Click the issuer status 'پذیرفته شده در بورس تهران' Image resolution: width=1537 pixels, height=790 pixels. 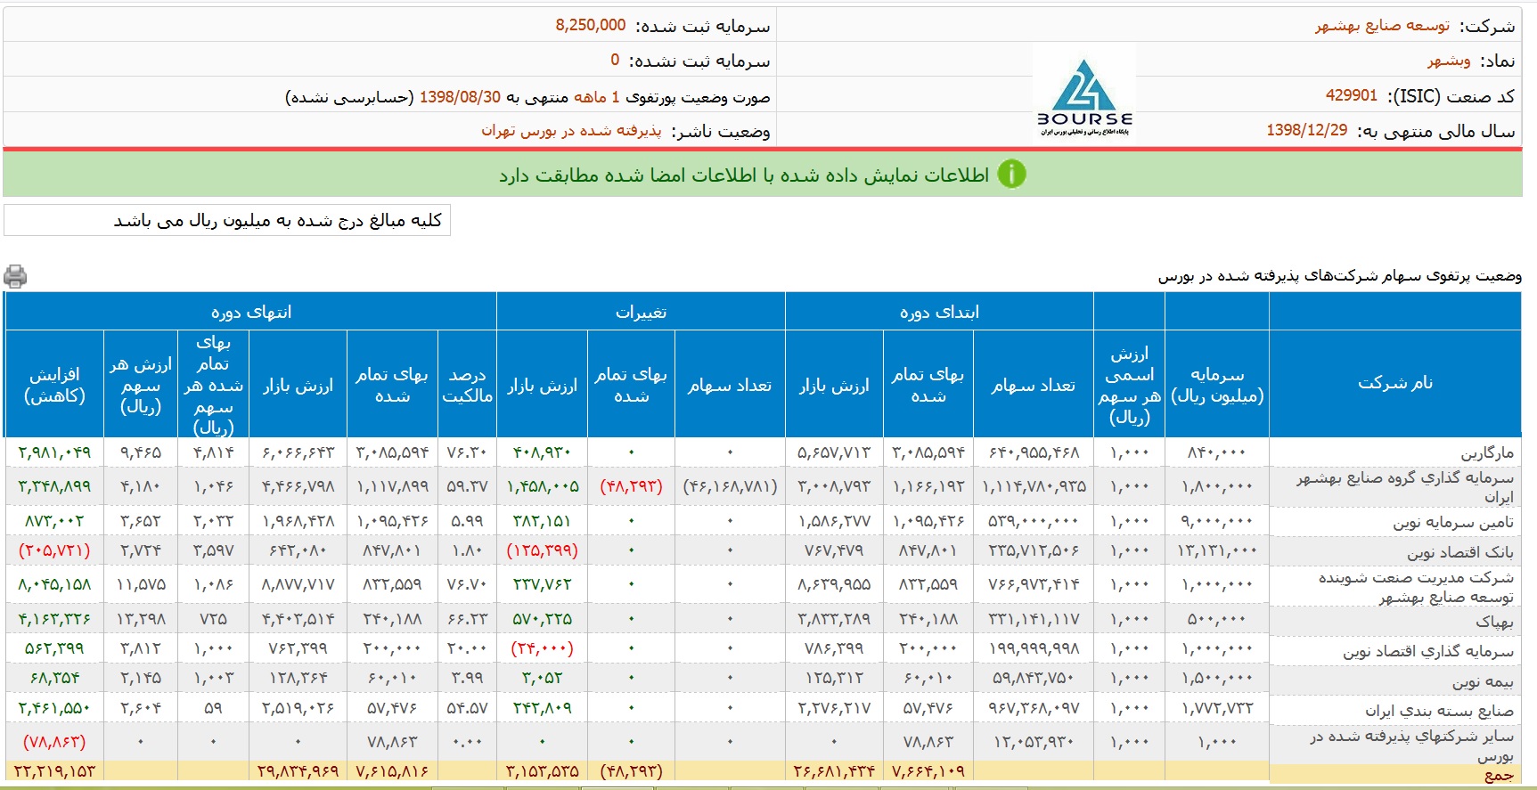571,131
